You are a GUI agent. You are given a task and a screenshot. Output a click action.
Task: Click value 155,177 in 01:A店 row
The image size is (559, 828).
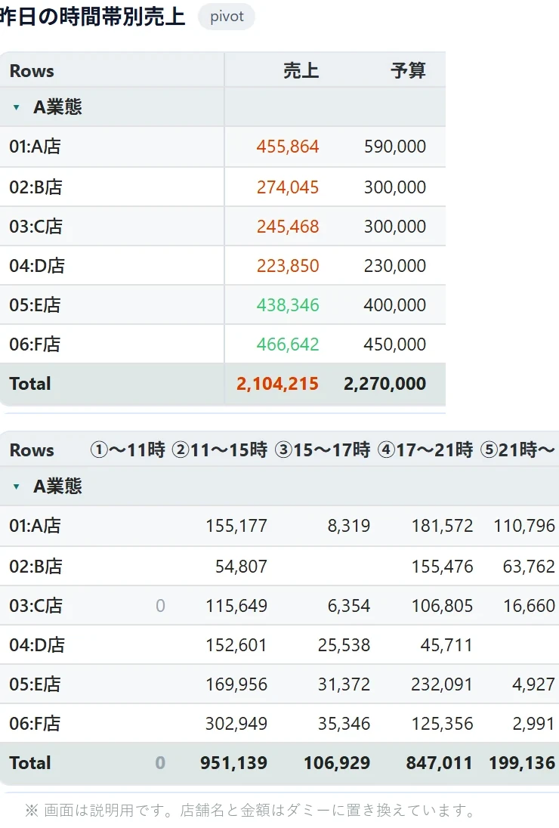tap(236, 526)
